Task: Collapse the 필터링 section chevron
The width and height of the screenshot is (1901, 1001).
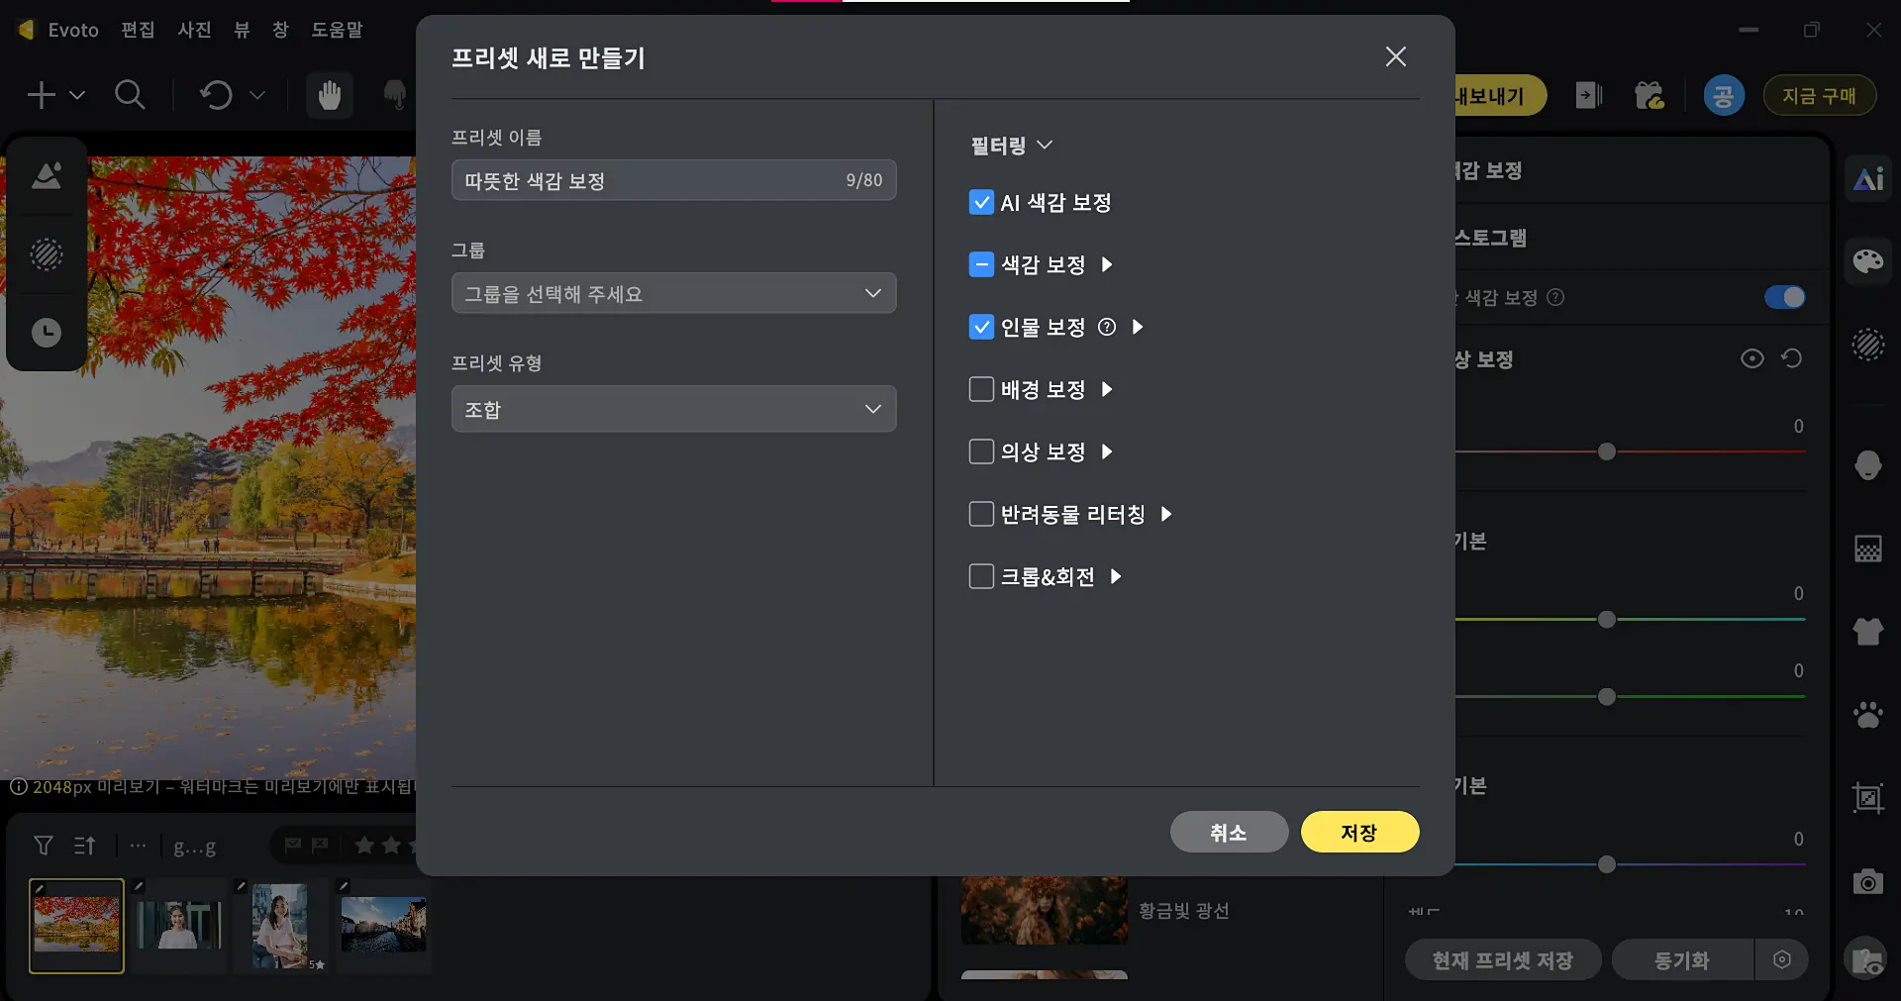Action: click(1047, 145)
